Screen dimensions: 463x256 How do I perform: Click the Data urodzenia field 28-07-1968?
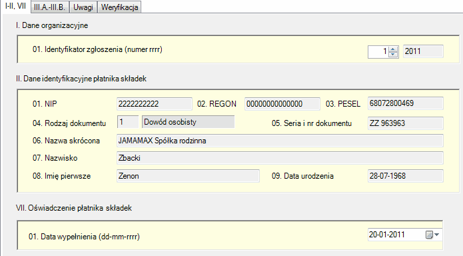pyautogui.click(x=406, y=176)
